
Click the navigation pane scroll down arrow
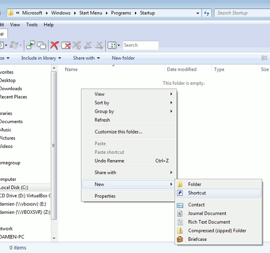coord(54,238)
